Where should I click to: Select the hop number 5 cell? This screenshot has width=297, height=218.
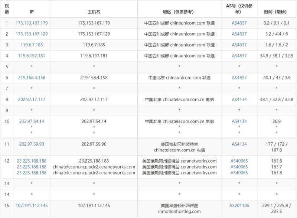[7, 67]
